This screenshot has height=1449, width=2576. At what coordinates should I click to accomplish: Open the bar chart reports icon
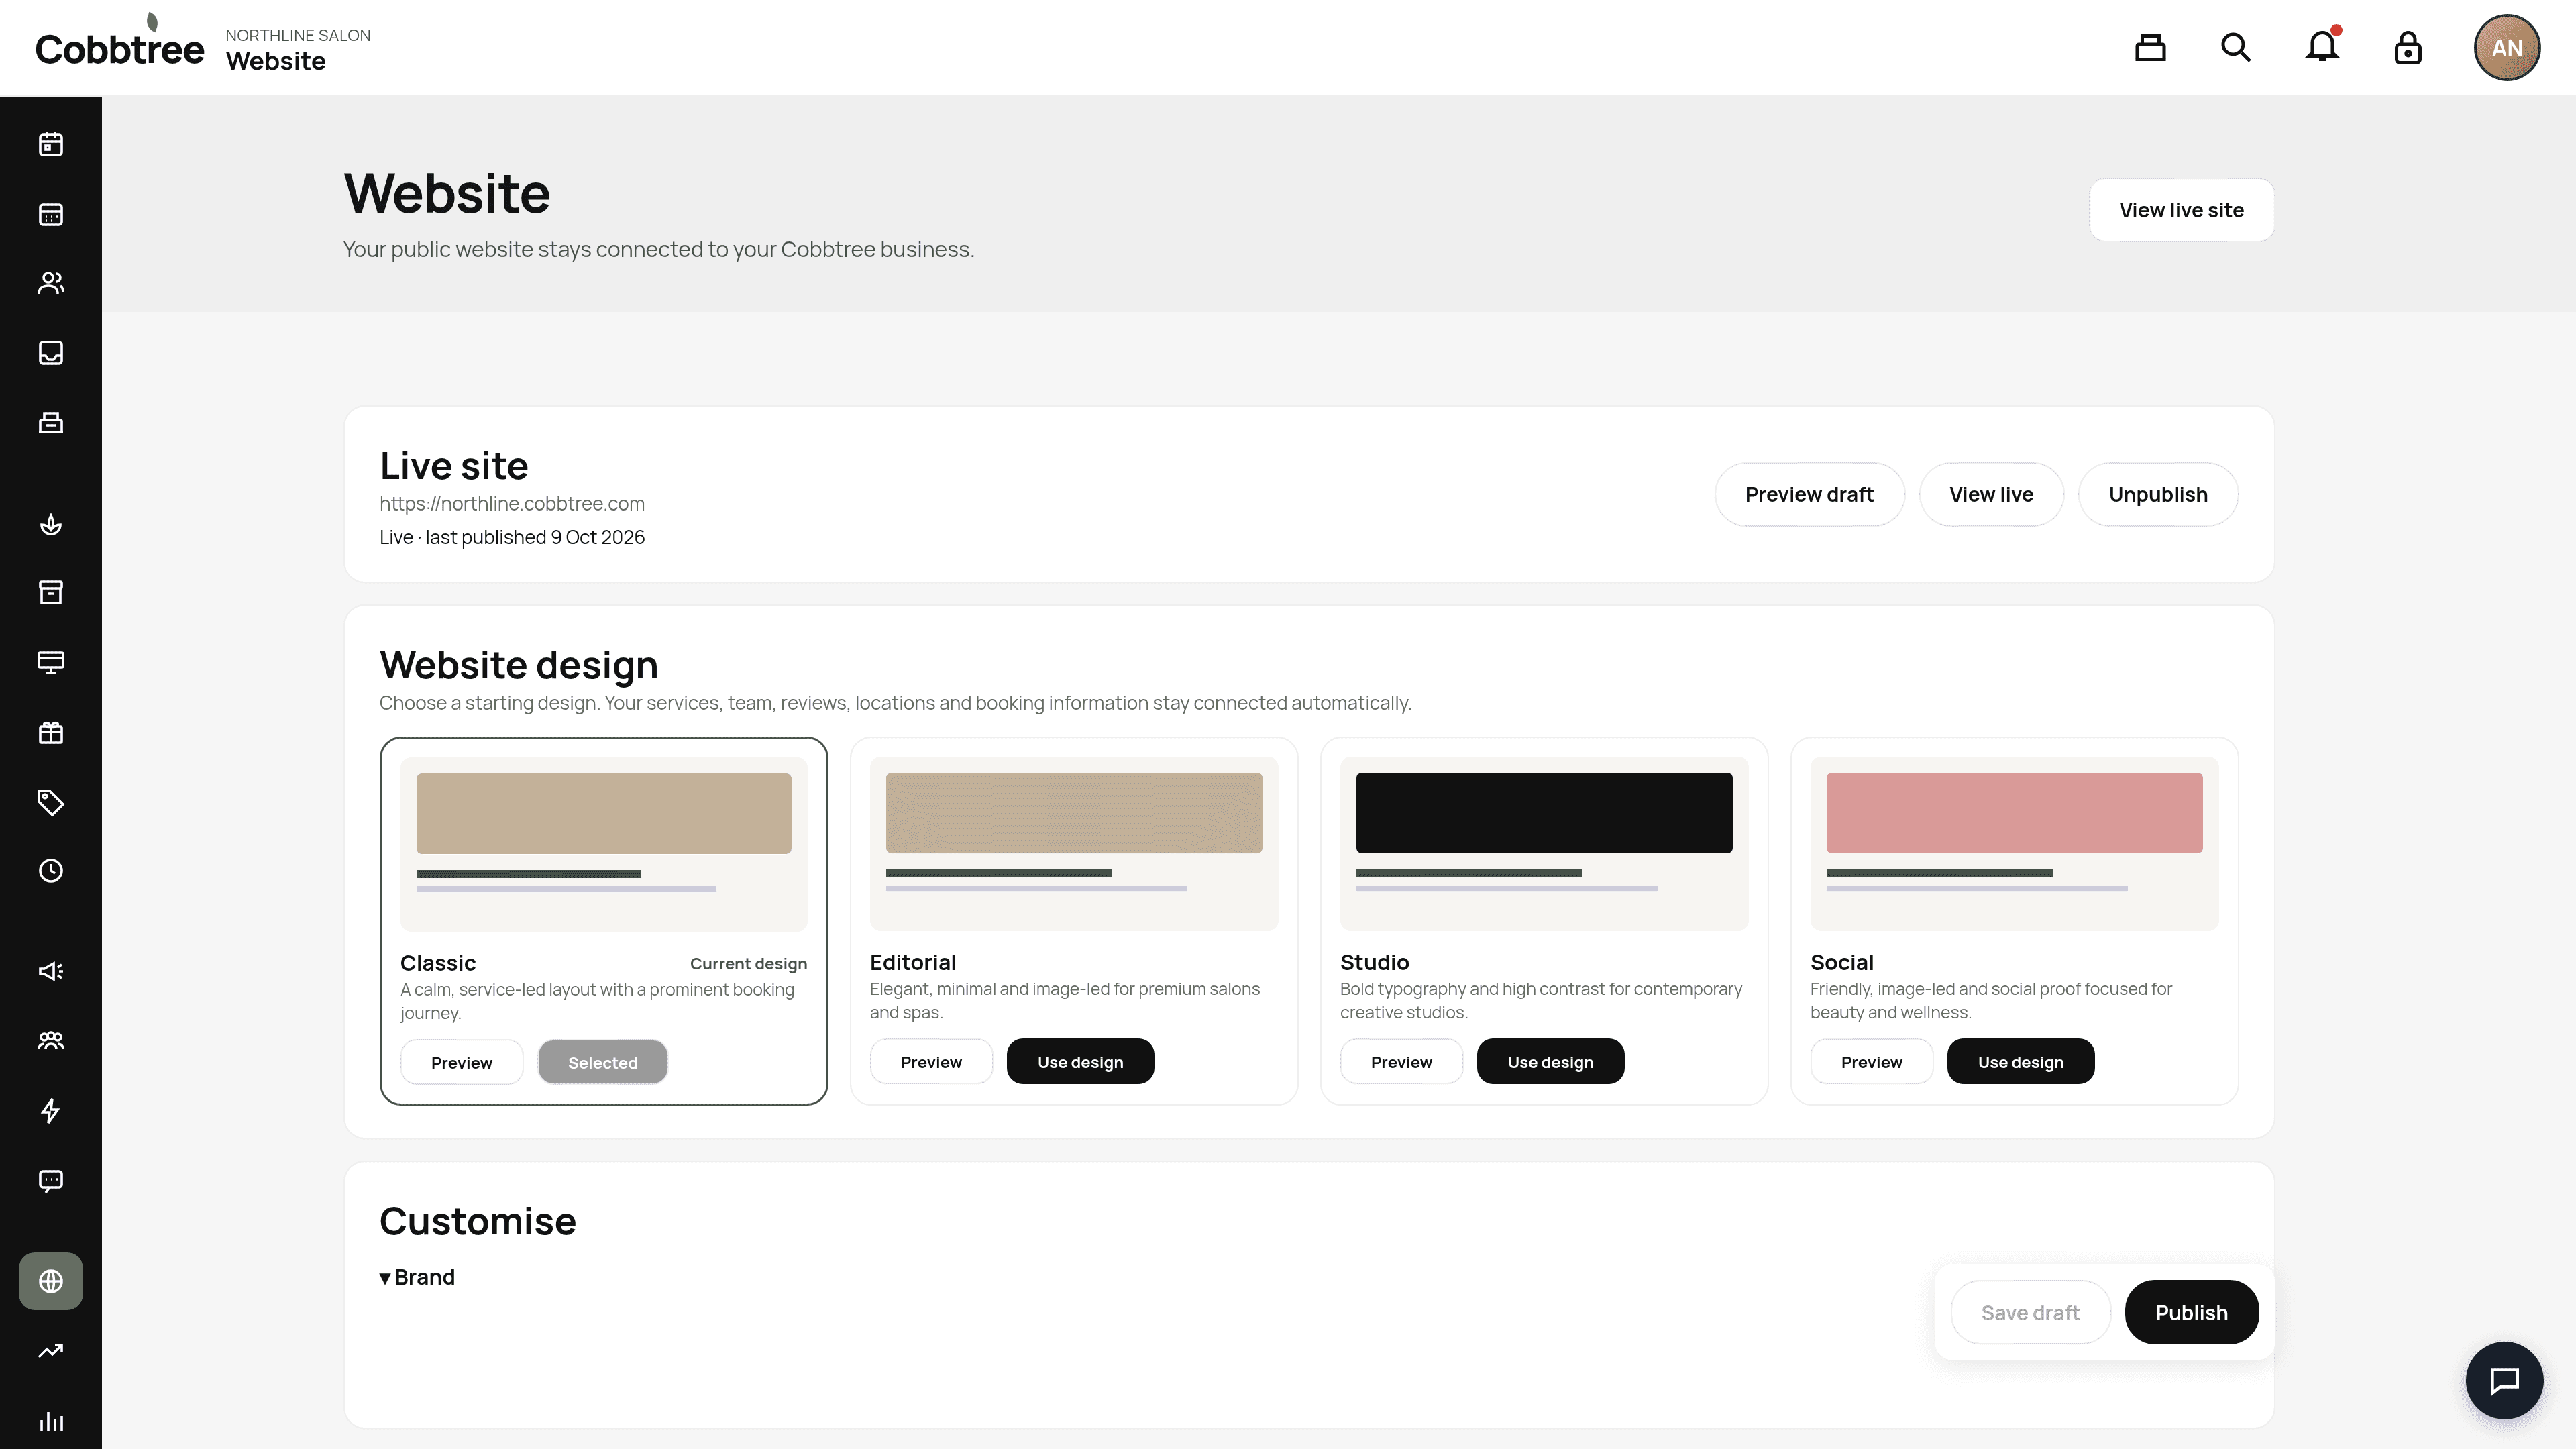coord(51,1421)
